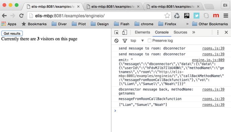Select the ["Liam","Samuel","Noah"] log entry
Screen dimensions: 231x132
[x=143, y=105]
